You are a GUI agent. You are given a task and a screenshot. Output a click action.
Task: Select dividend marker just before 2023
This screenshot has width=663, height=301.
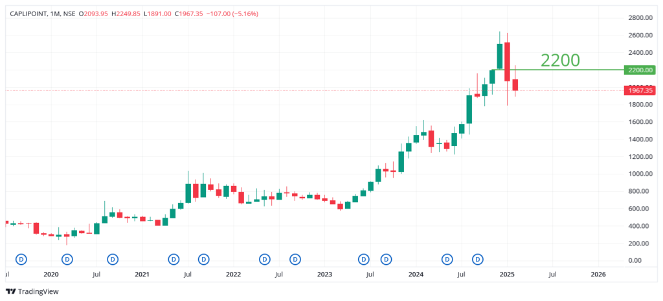click(x=295, y=259)
